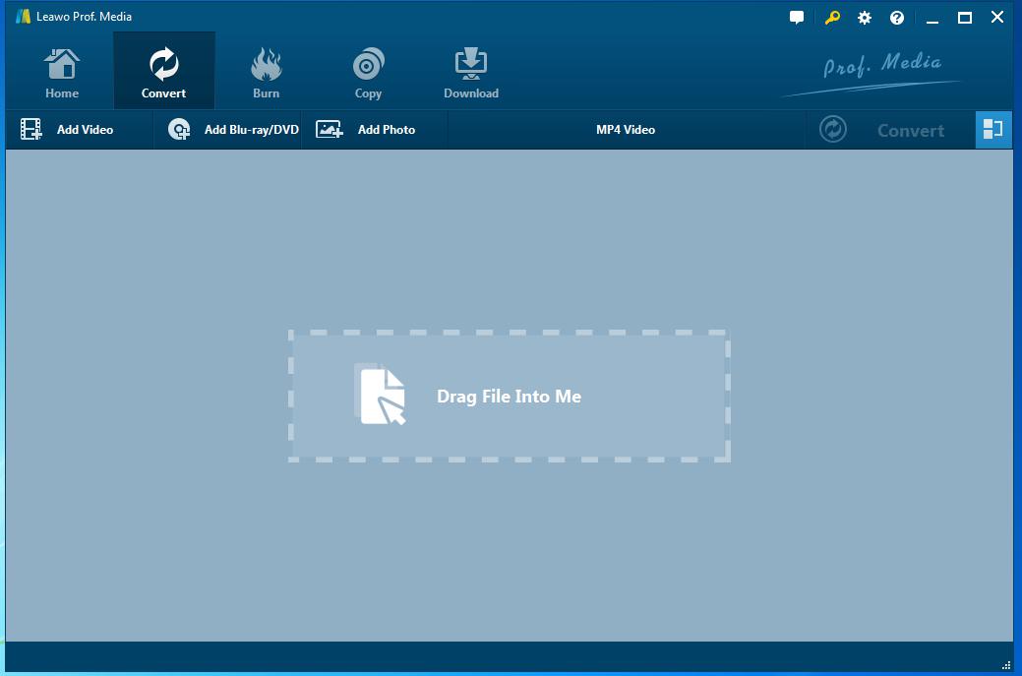Click the window resize grip in the corner
This screenshot has height=676, width=1022.
1006,665
